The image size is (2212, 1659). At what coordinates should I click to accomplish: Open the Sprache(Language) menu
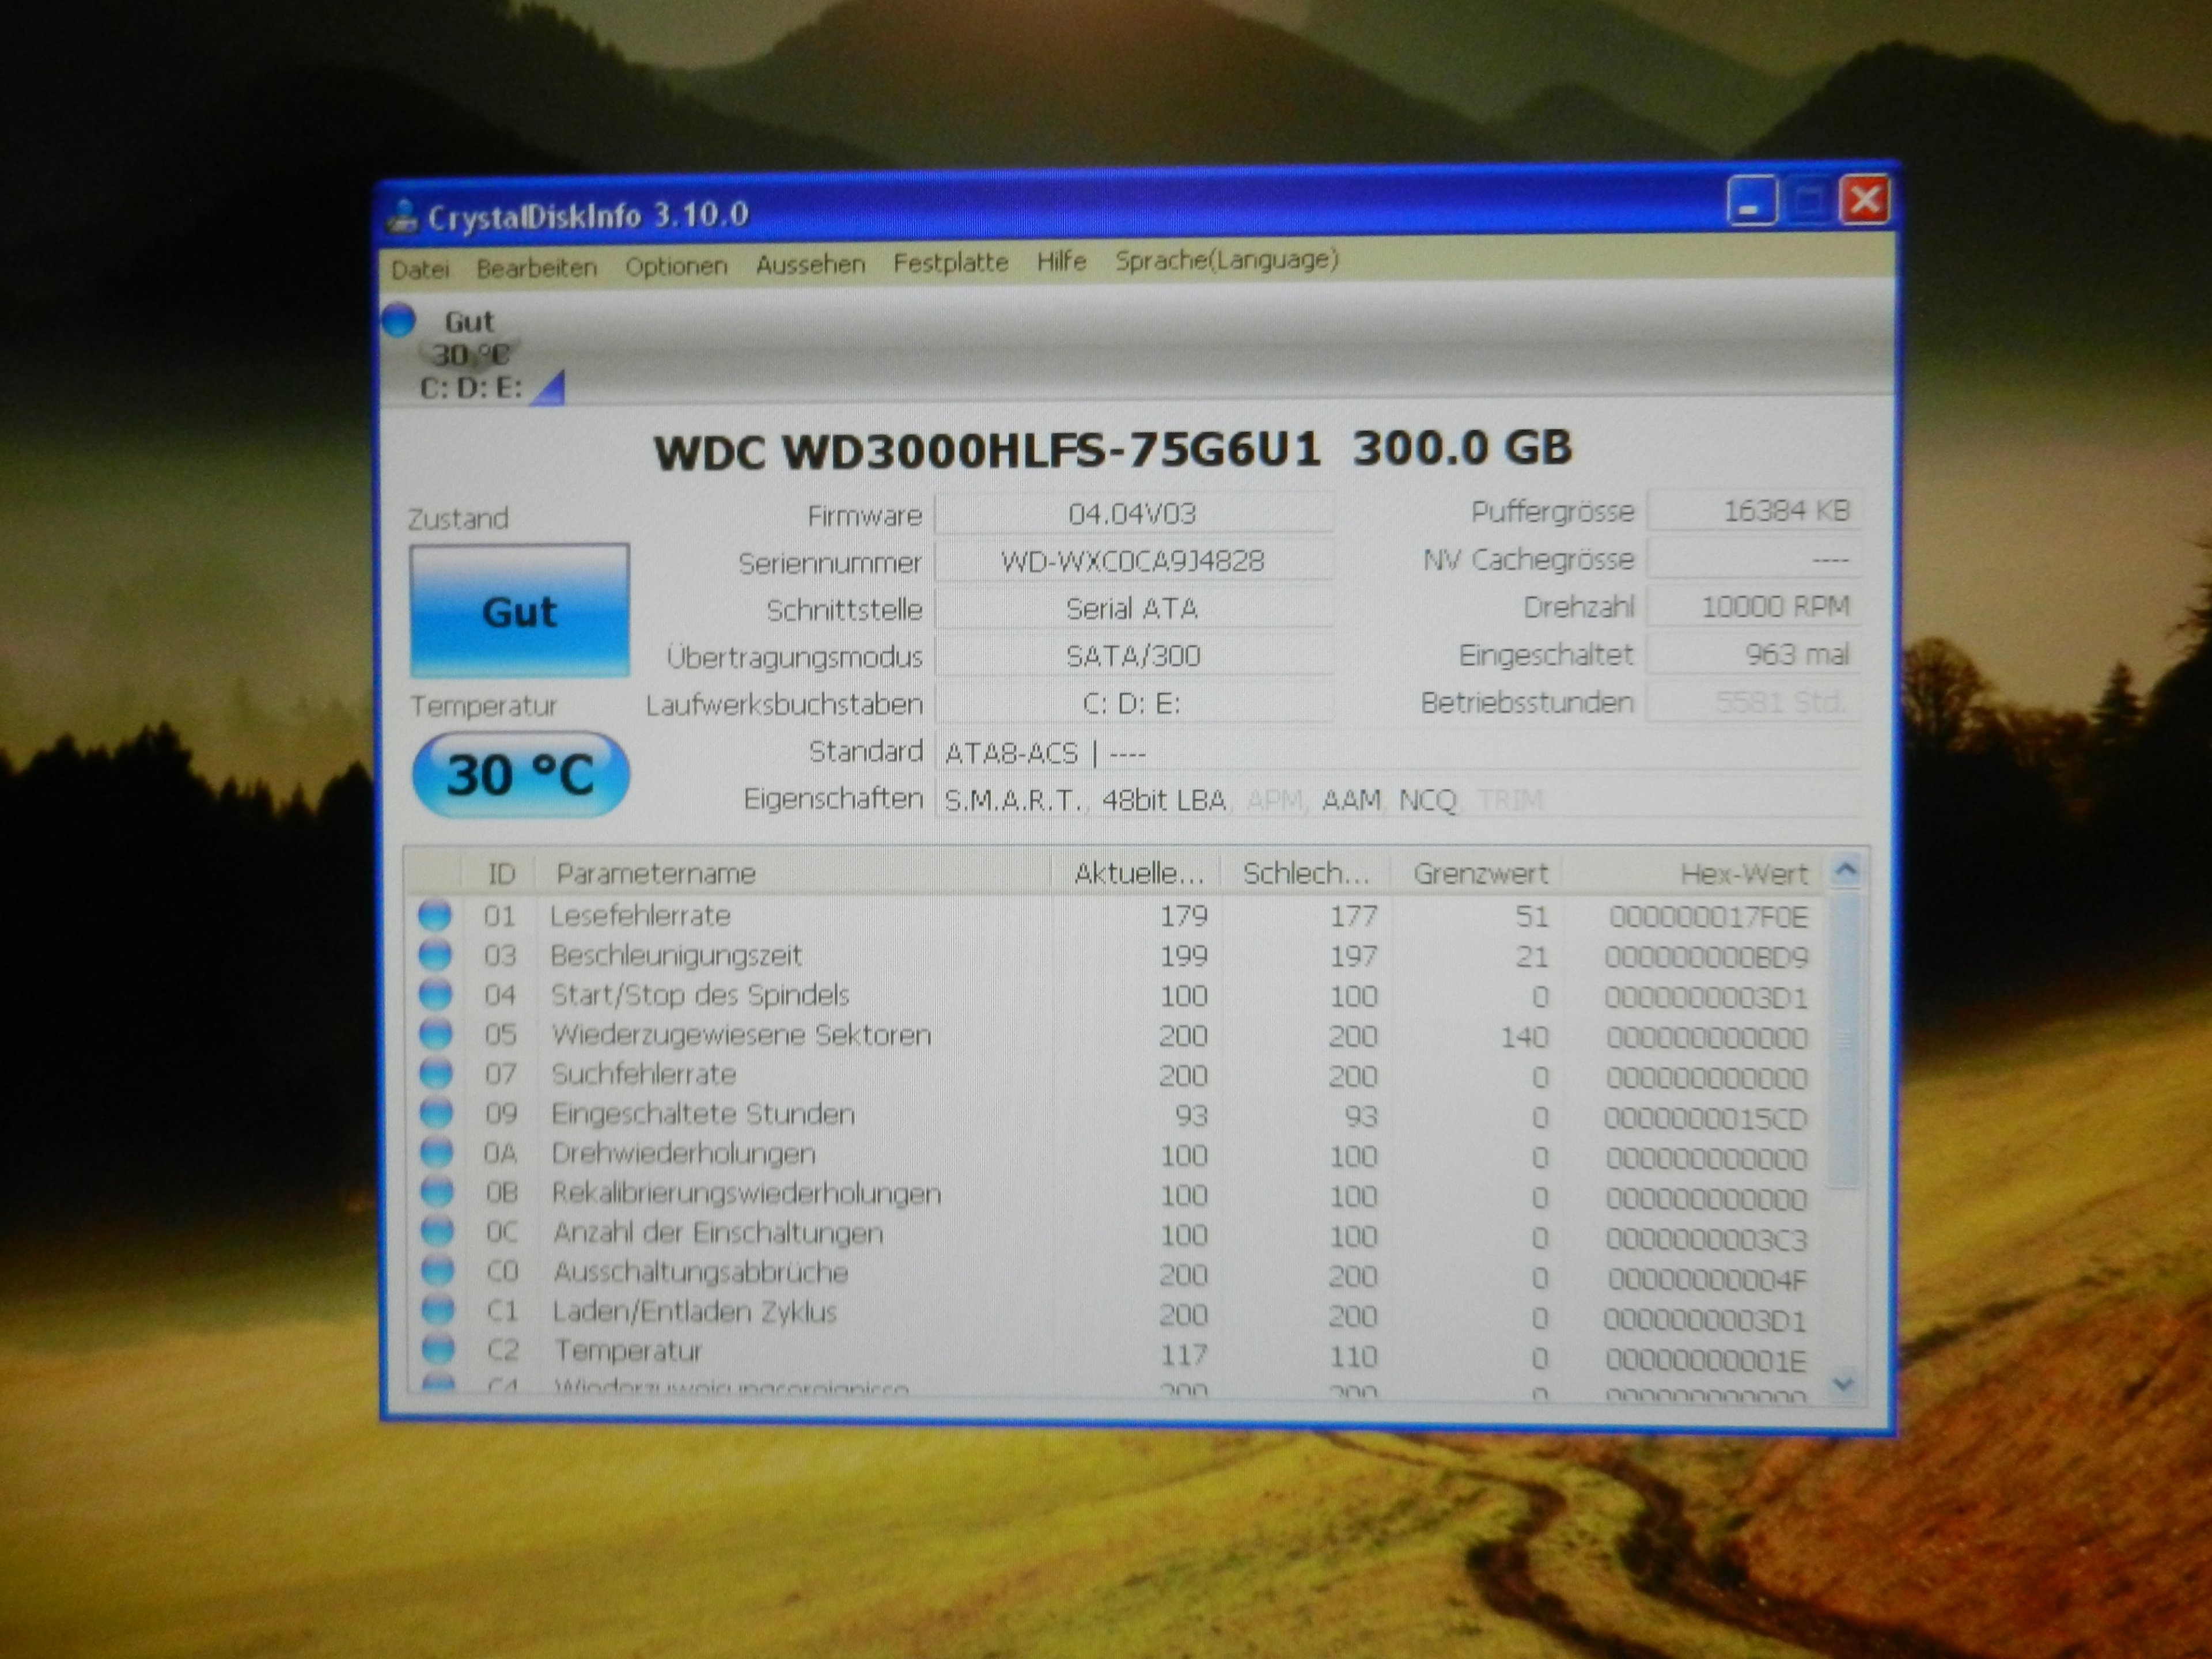(1226, 260)
